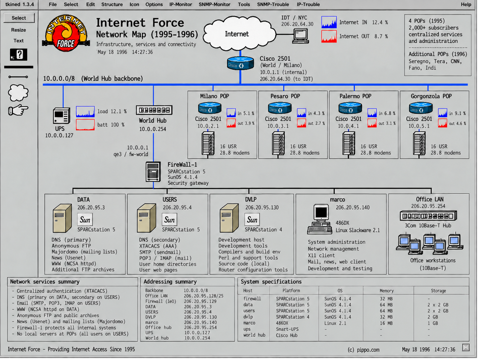Open the File menu

coord(53,5)
